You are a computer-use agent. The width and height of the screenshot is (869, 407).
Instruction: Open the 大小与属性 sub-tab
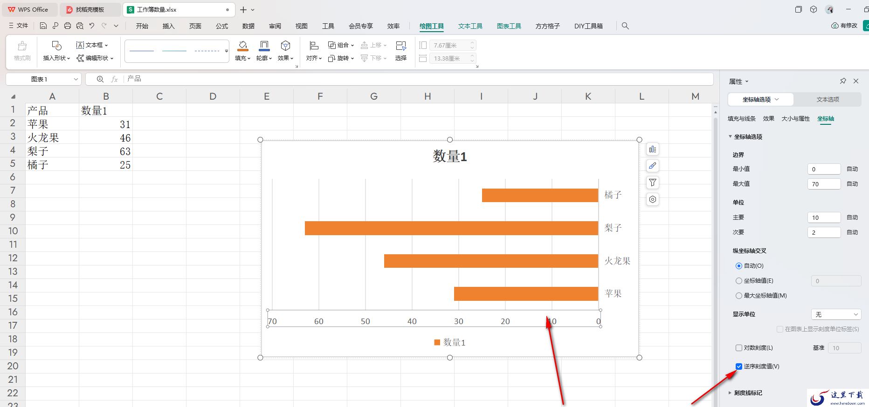pyautogui.click(x=796, y=119)
